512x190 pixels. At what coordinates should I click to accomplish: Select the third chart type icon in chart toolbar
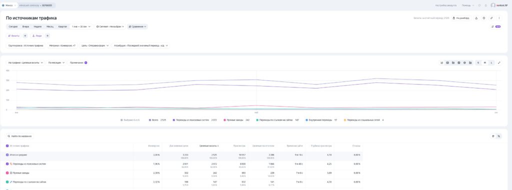point(453,62)
